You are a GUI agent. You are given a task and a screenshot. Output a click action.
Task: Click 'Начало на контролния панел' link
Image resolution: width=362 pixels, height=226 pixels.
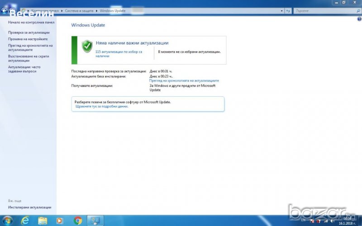[x=31, y=22]
